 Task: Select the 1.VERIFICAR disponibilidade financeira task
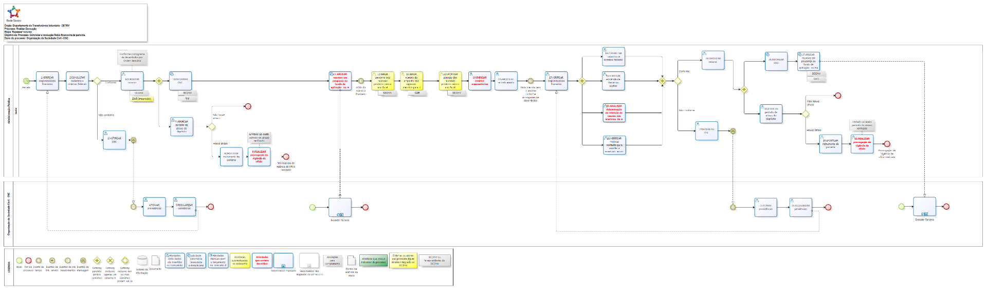click(47, 81)
